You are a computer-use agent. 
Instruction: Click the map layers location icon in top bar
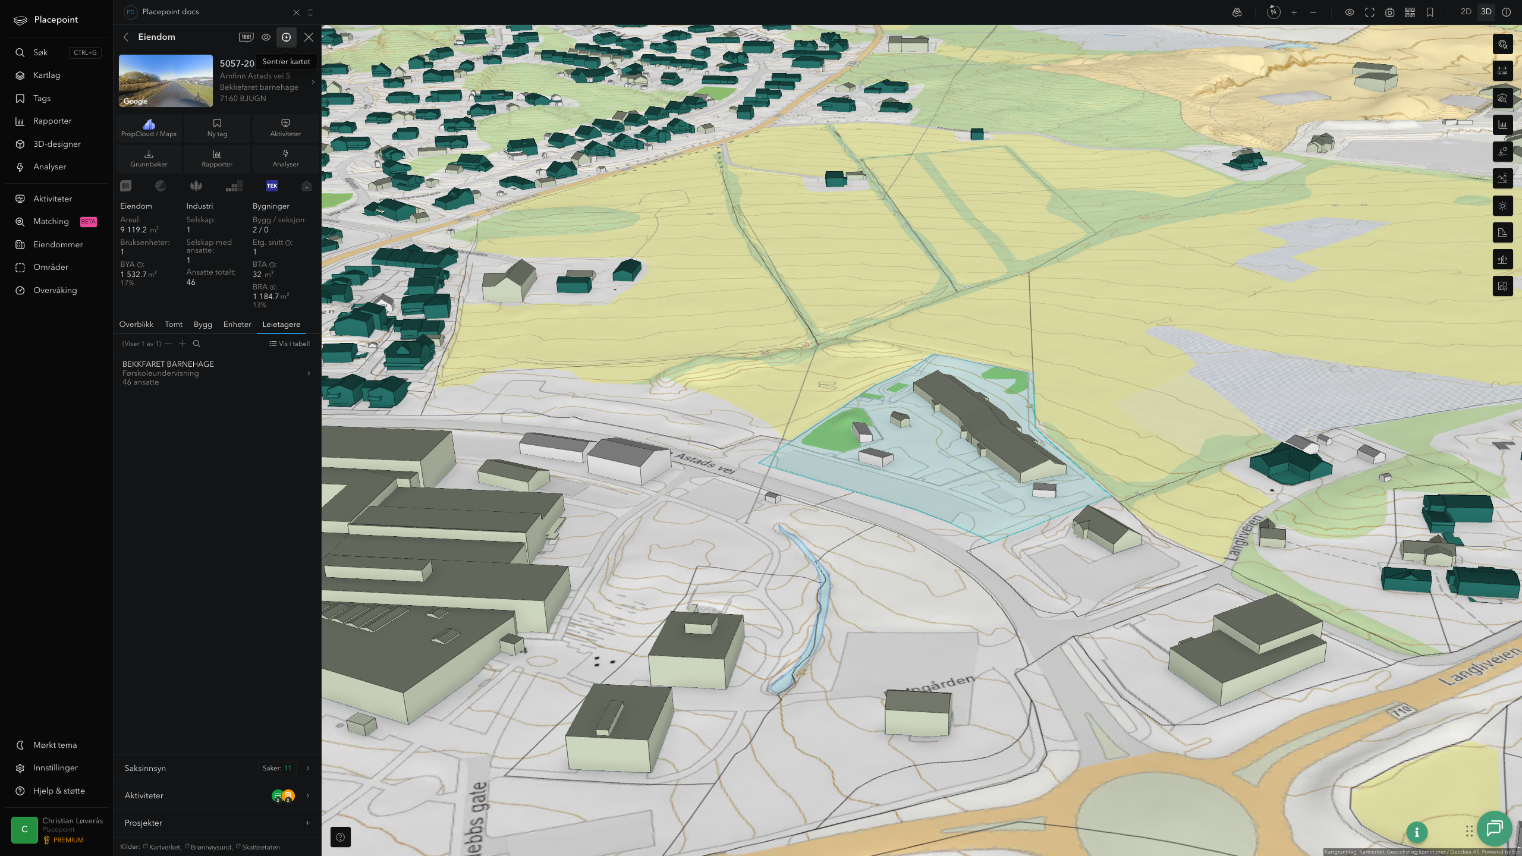(1237, 12)
